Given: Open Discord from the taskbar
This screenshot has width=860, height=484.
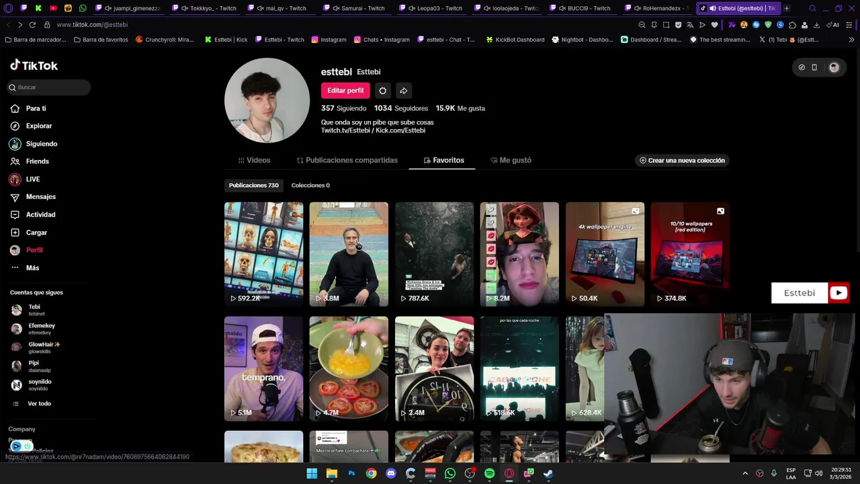Looking at the screenshot, I should 391,473.
